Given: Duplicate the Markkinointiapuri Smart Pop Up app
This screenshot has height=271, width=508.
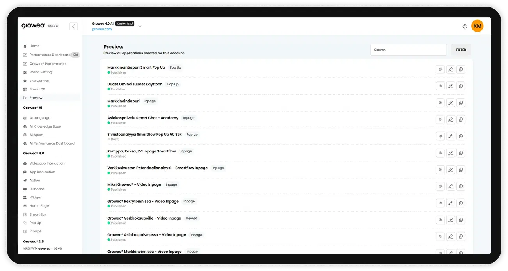Looking at the screenshot, I should pyautogui.click(x=461, y=69).
